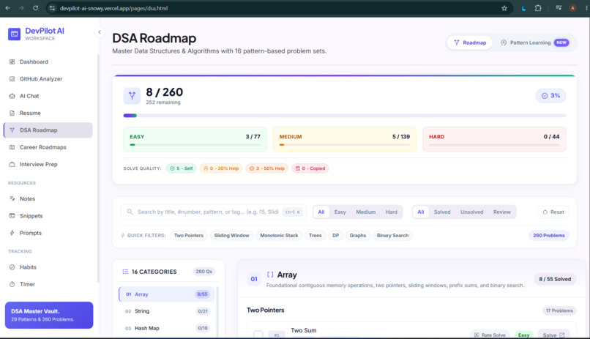Open GitHub Analyzer in the sidebar
590x339 pixels.
pyautogui.click(x=48, y=78)
